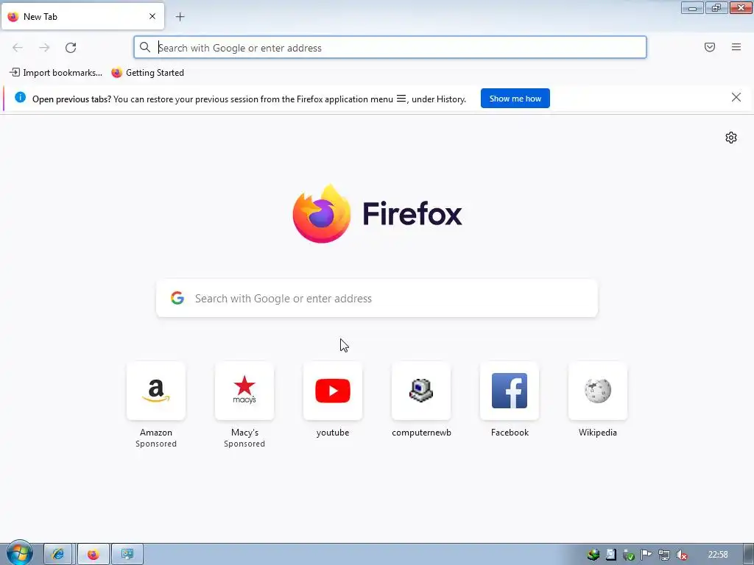Click the Action Center flag tray icon
754x565 pixels.
coord(646,555)
